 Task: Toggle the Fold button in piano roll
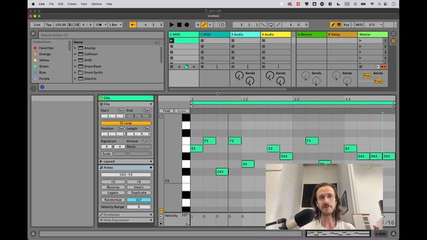tap(166, 111)
